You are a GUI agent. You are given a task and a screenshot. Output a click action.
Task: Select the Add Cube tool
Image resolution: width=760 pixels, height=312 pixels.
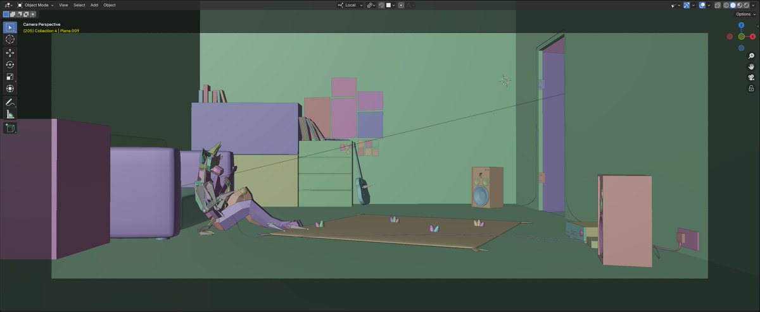9,128
